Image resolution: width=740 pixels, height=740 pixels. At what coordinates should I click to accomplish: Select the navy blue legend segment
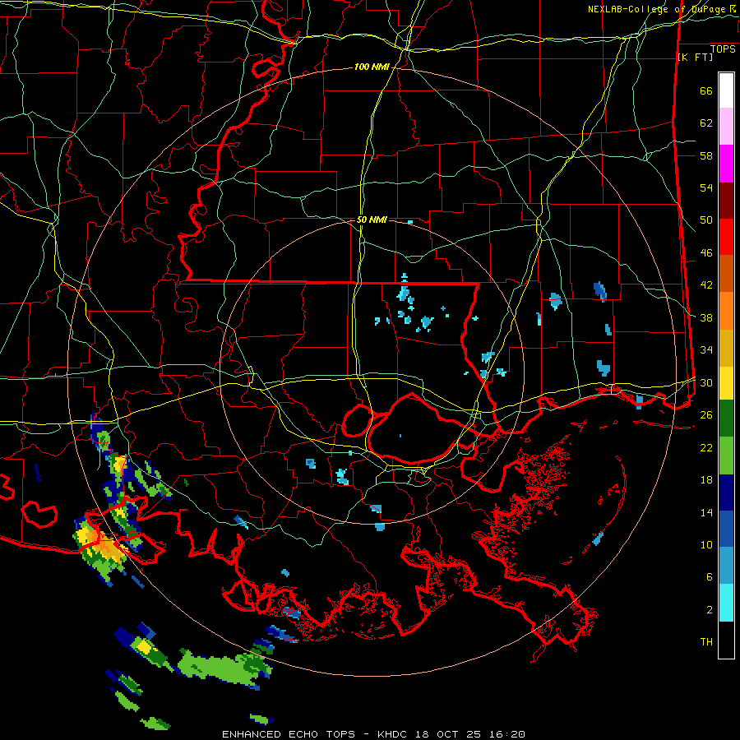pos(726,493)
